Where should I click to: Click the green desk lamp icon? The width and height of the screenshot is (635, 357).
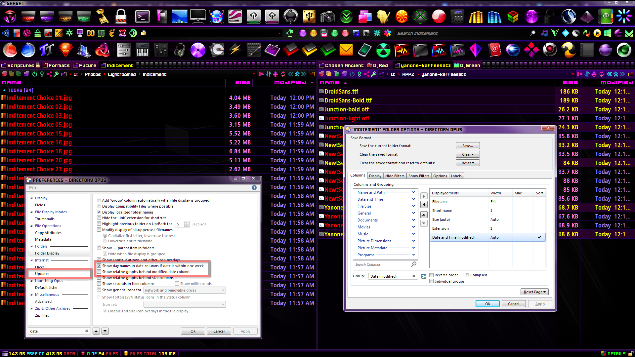coord(290,33)
